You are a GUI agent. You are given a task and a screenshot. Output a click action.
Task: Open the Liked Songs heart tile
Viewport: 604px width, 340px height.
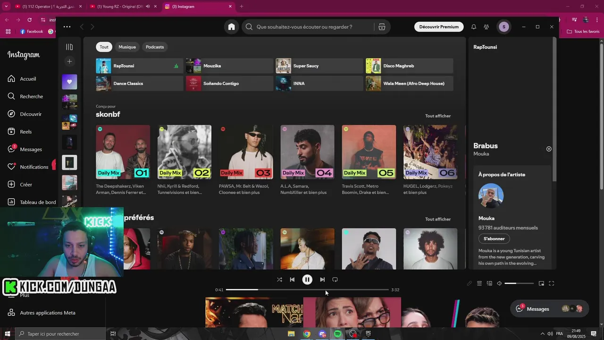(x=69, y=82)
